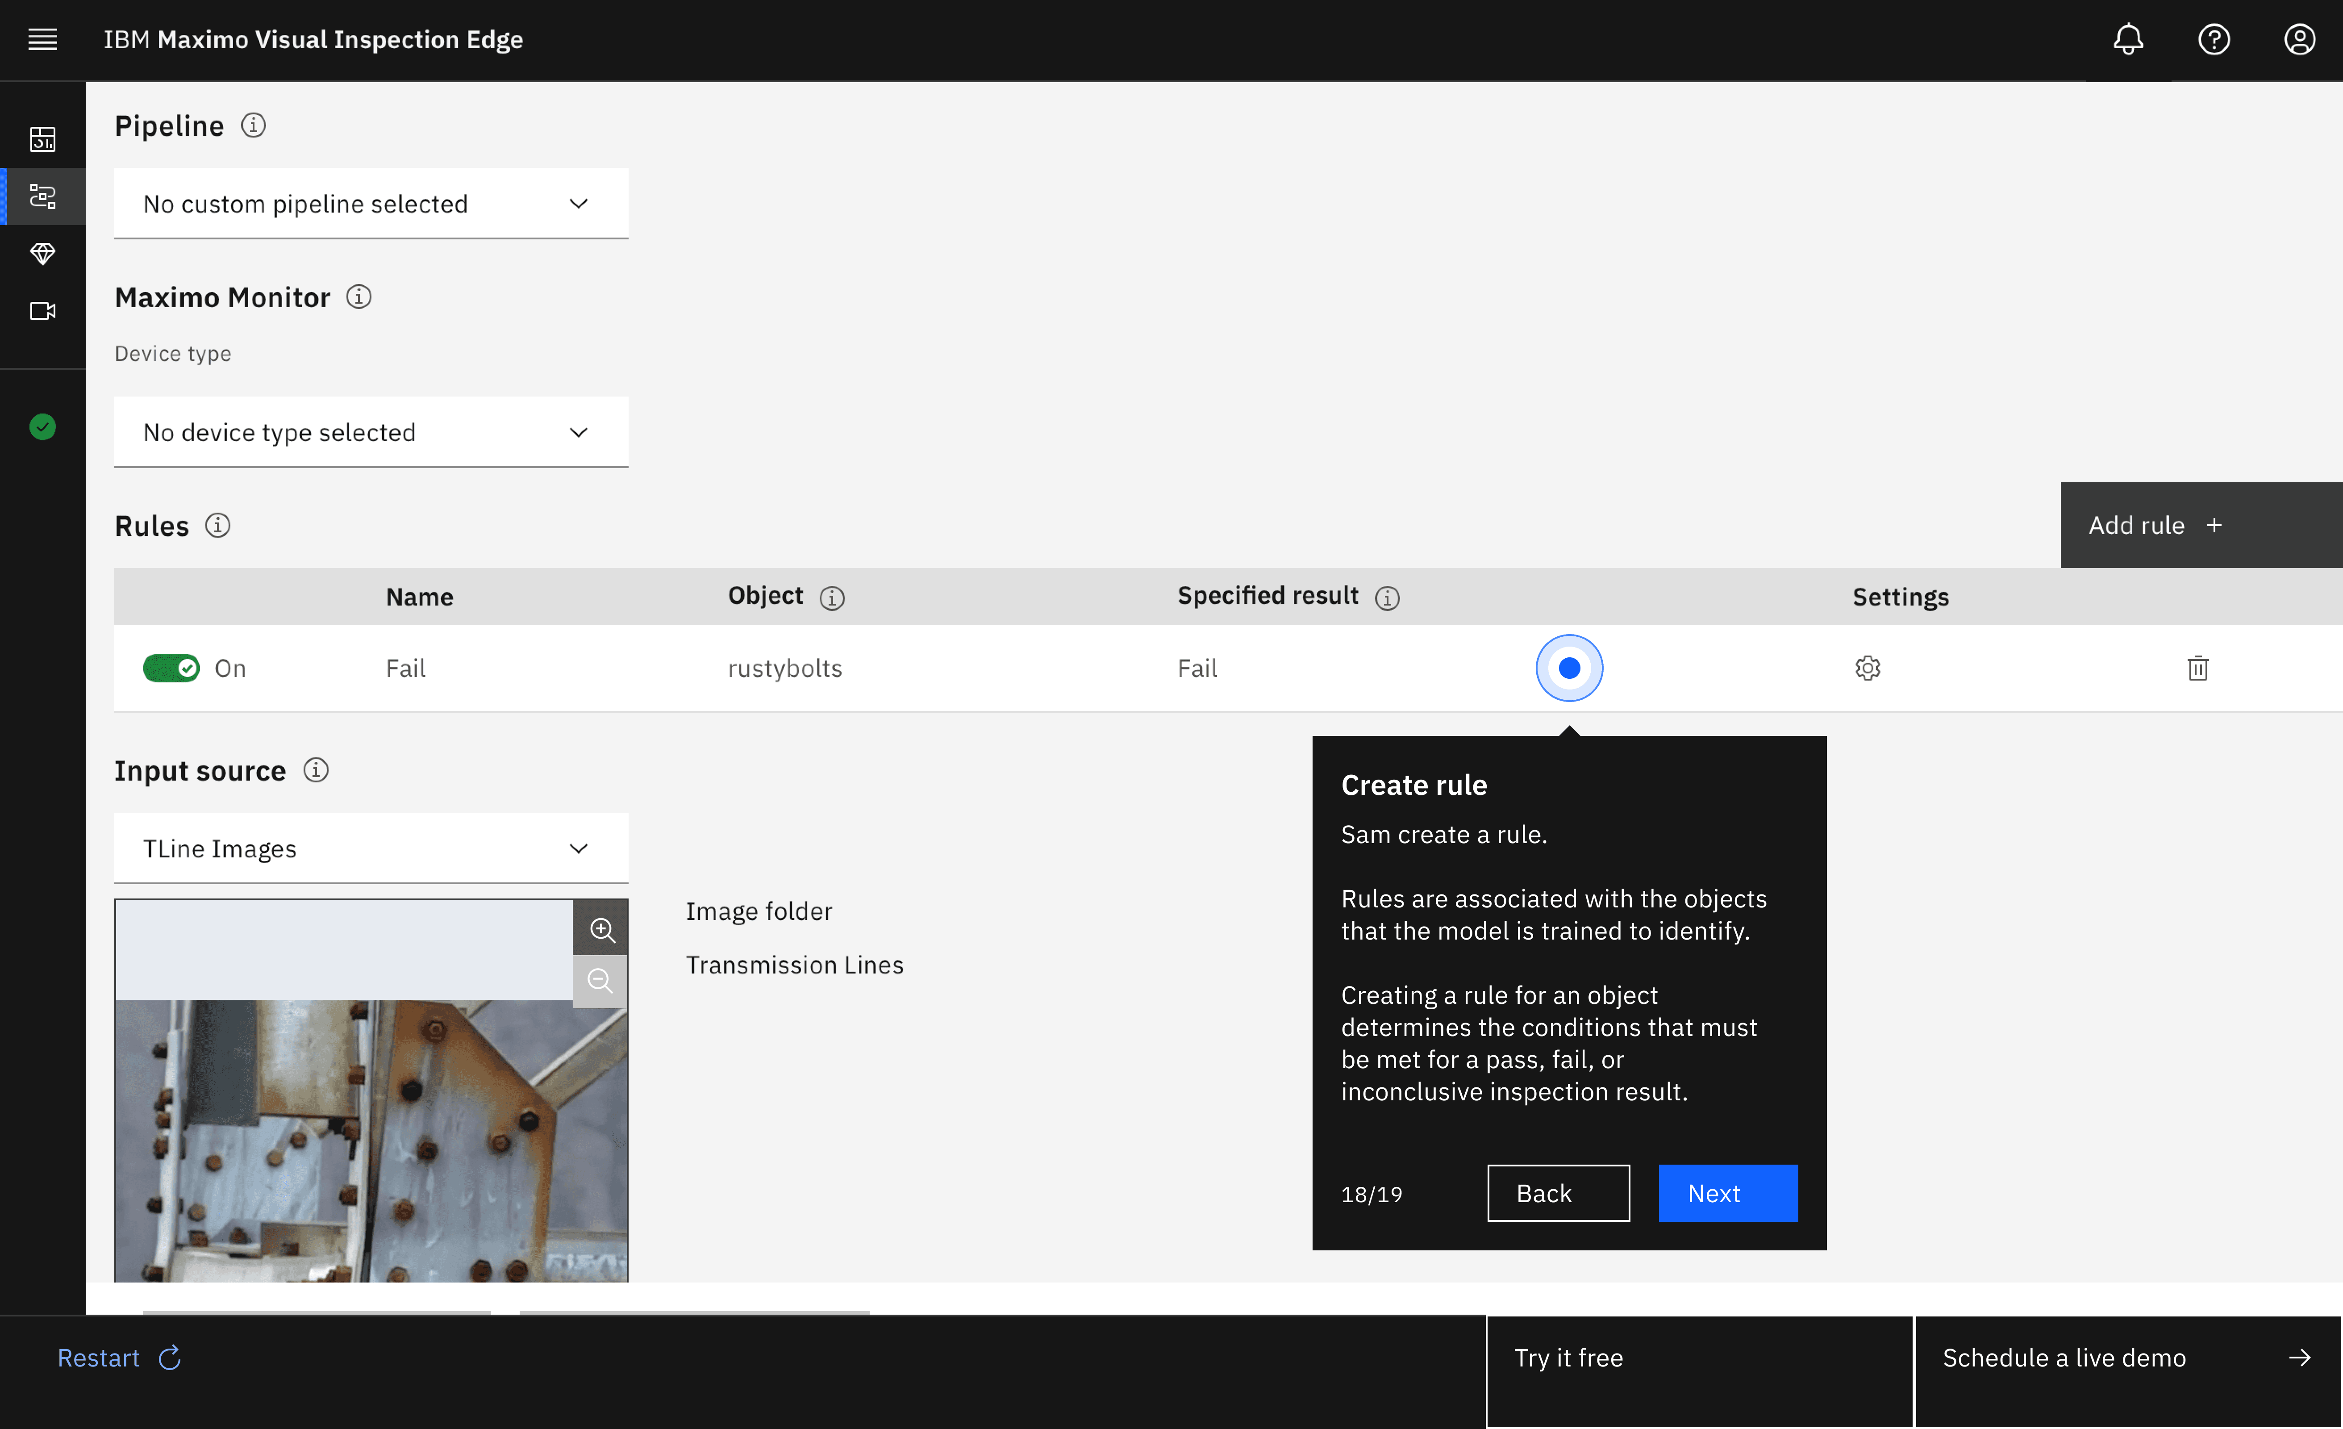Open the hamburger navigation menu
Screen dimensions: 2343x1429
click(x=43, y=40)
